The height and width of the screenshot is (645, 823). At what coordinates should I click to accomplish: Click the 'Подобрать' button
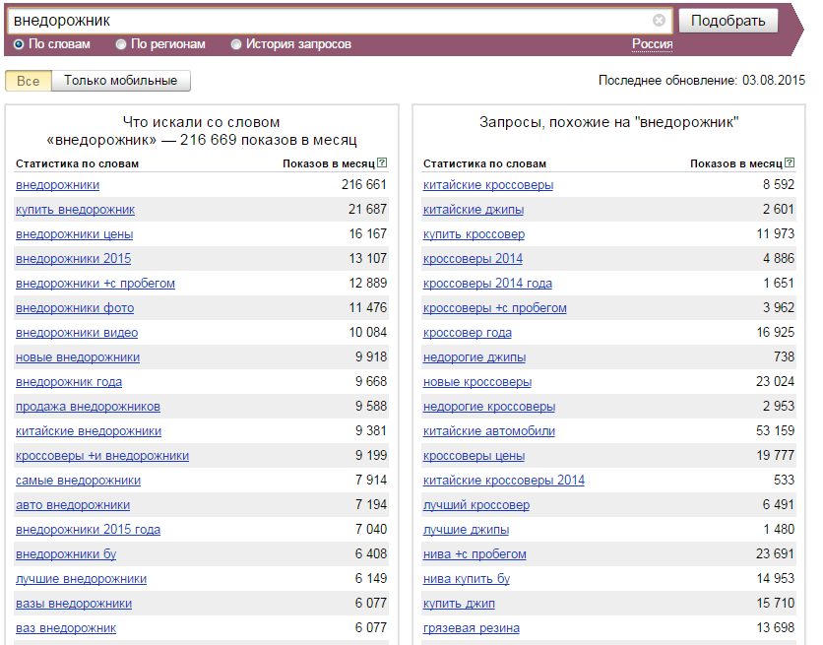(728, 21)
